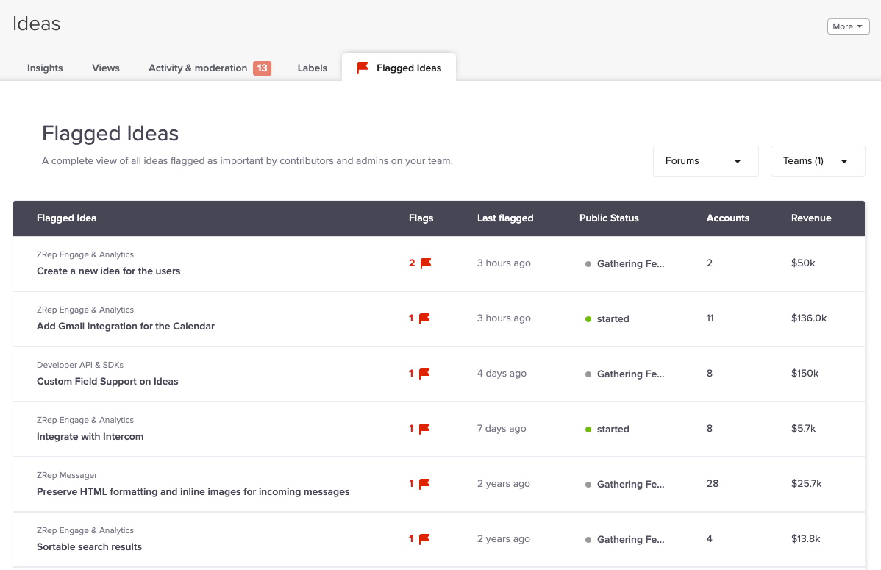Image resolution: width=881 pixels, height=570 pixels.
Task: Click flag icon for Create a new idea row
Action: tap(426, 263)
